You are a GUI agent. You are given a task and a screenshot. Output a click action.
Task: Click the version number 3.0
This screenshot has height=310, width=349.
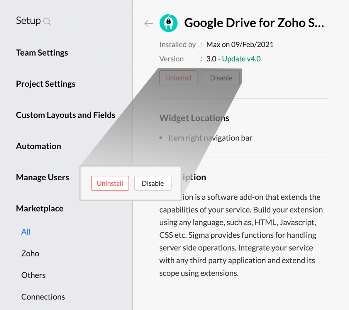tap(211, 59)
